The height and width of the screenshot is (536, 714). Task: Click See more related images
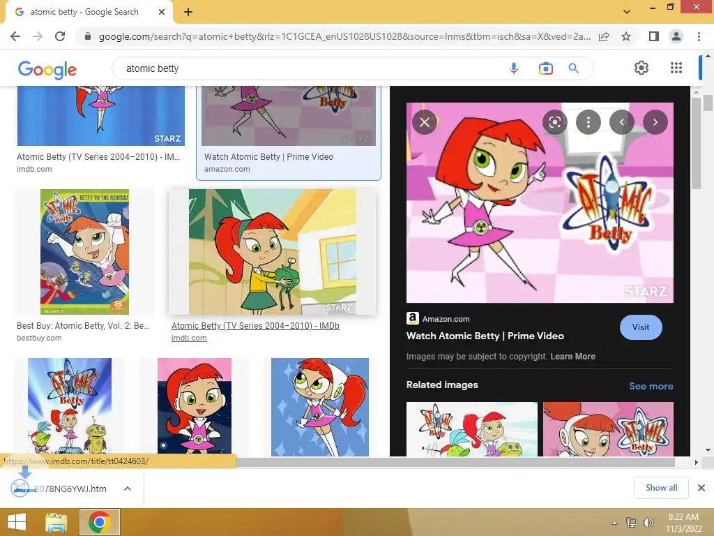point(651,386)
